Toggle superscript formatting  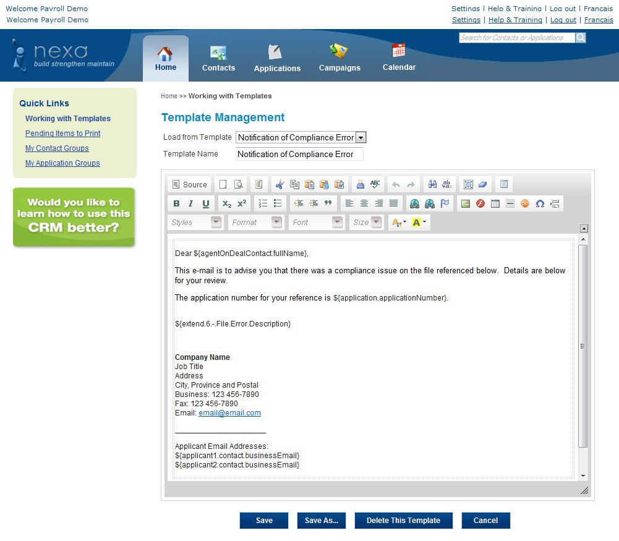pos(242,203)
